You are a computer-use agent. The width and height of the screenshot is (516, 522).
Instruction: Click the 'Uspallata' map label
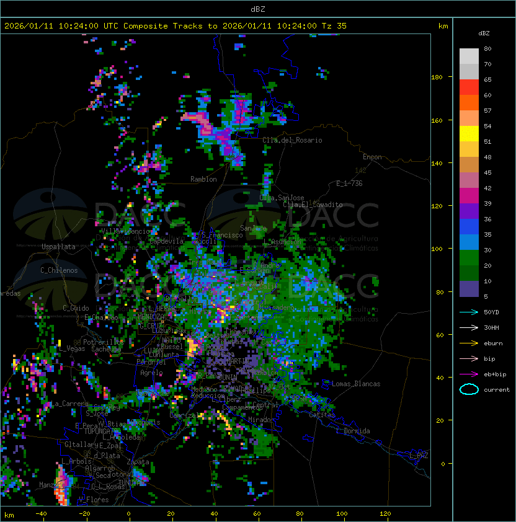click(58, 247)
